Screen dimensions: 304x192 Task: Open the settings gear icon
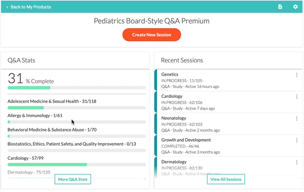pos(295,7)
